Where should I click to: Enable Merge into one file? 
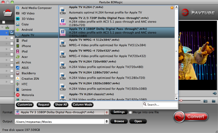[x=130, y=112]
